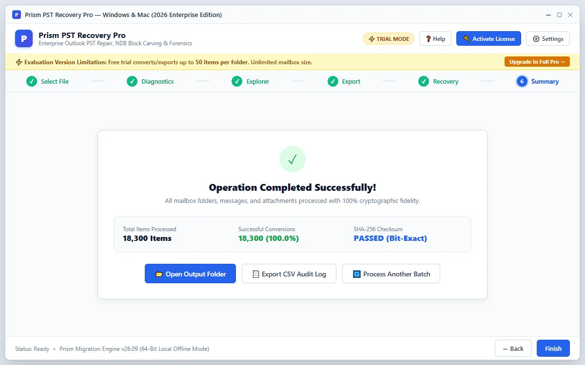Click the "PASSED (Bit-Exact)" checksum value
585x365 pixels.
[x=390, y=238]
